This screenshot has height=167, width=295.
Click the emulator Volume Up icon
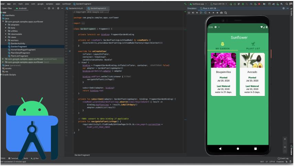[193, 13]
